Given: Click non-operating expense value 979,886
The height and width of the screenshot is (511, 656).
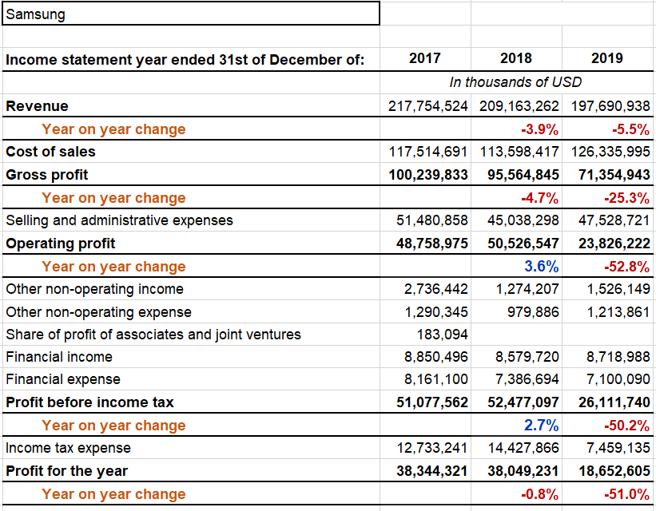Looking at the screenshot, I should [533, 312].
